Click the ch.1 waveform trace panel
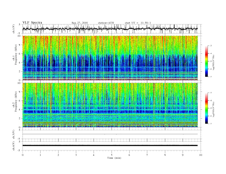This screenshot has width=226, height=174. [x=112, y=29]
